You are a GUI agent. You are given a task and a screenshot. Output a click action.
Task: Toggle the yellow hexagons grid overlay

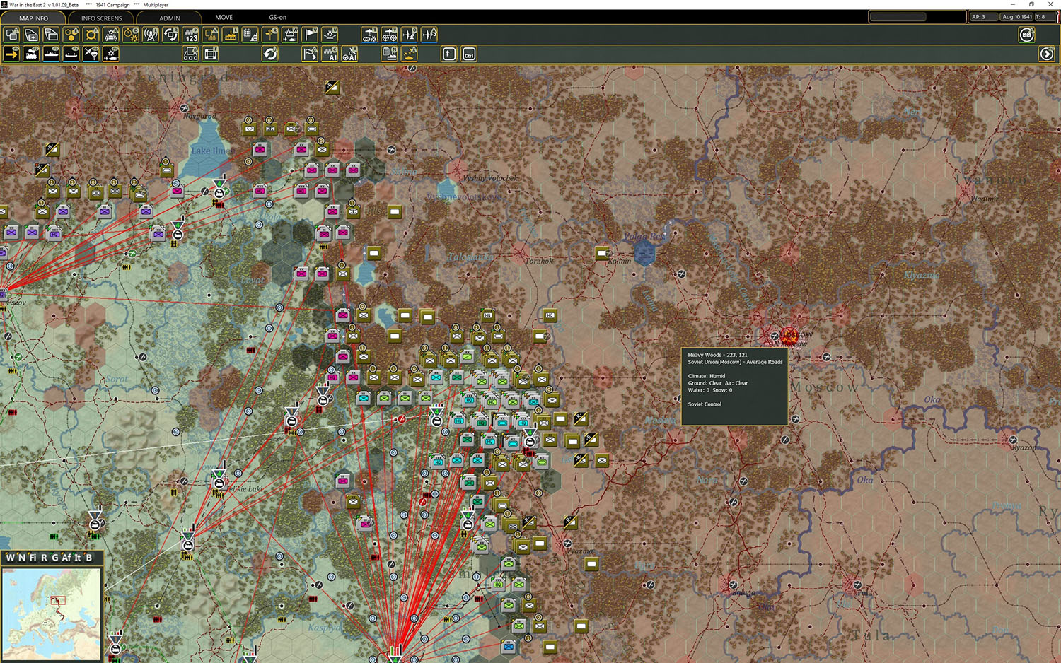tap(71, 34)
